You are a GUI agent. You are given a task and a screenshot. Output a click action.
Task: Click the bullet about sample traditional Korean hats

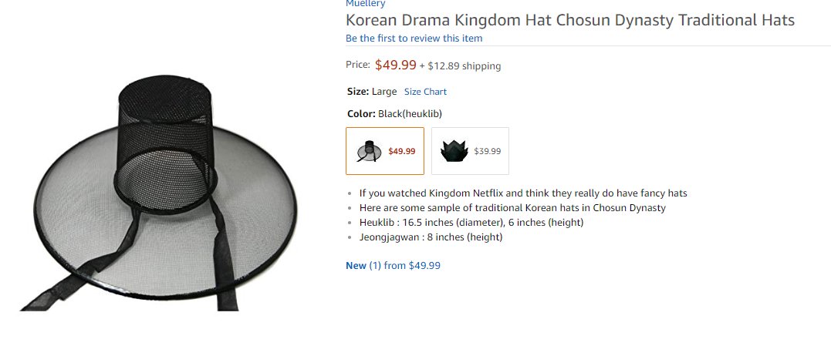(512, 208)
